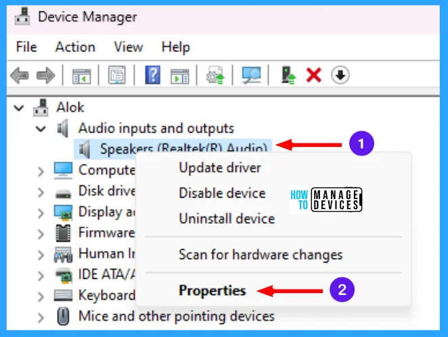The image size is (448, 337).
Task: Click the Firmware chip icon
Action: (63, 233)
